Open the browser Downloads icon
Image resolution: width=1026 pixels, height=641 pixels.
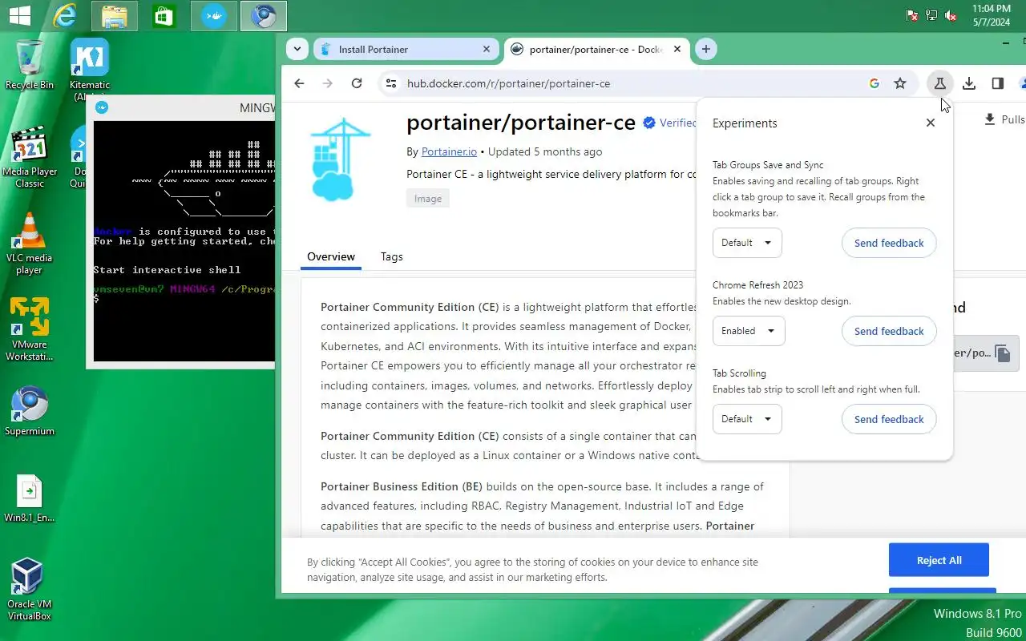point(969,83)
